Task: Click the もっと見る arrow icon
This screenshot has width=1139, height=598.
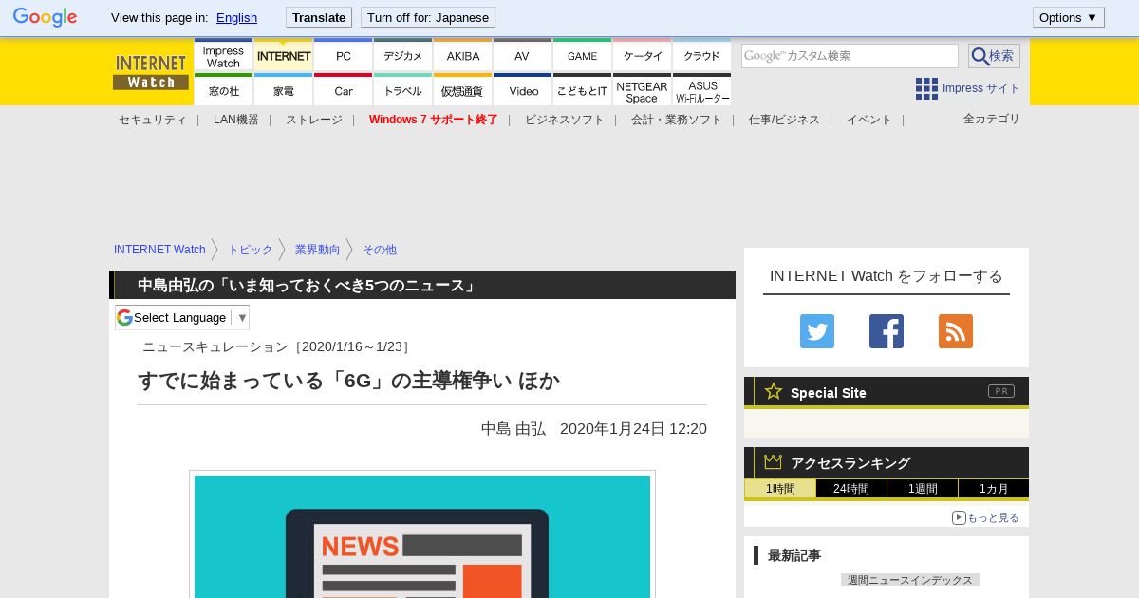Action: [x=959, y=517]
